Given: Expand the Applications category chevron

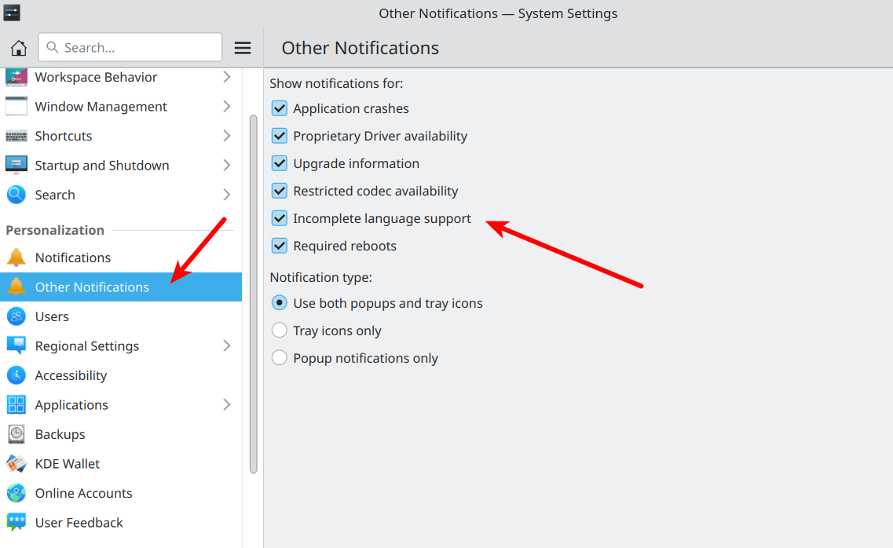Looking at the screenshot, I should click(227, 404).
